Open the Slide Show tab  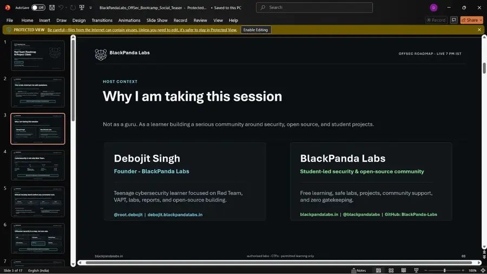point(157,20)
